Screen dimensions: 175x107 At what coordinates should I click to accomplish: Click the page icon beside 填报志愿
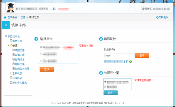click(x=14, y=50)
